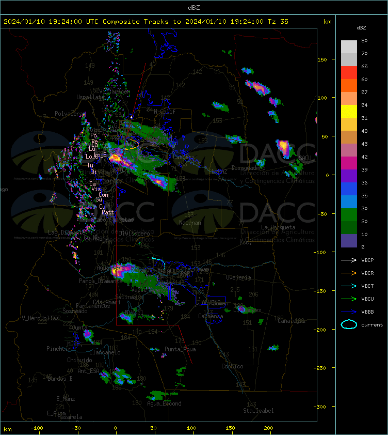
Task: Click the blue VBBB arrow in legend
Action: pyautogui.click(x=349, y=312)
